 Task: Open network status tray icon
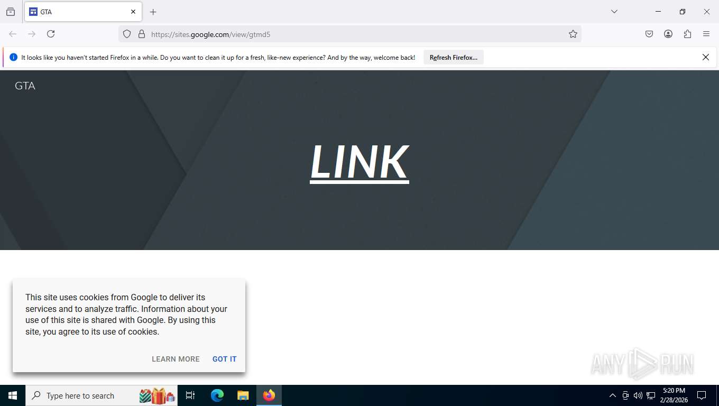[x=651, y=395]
